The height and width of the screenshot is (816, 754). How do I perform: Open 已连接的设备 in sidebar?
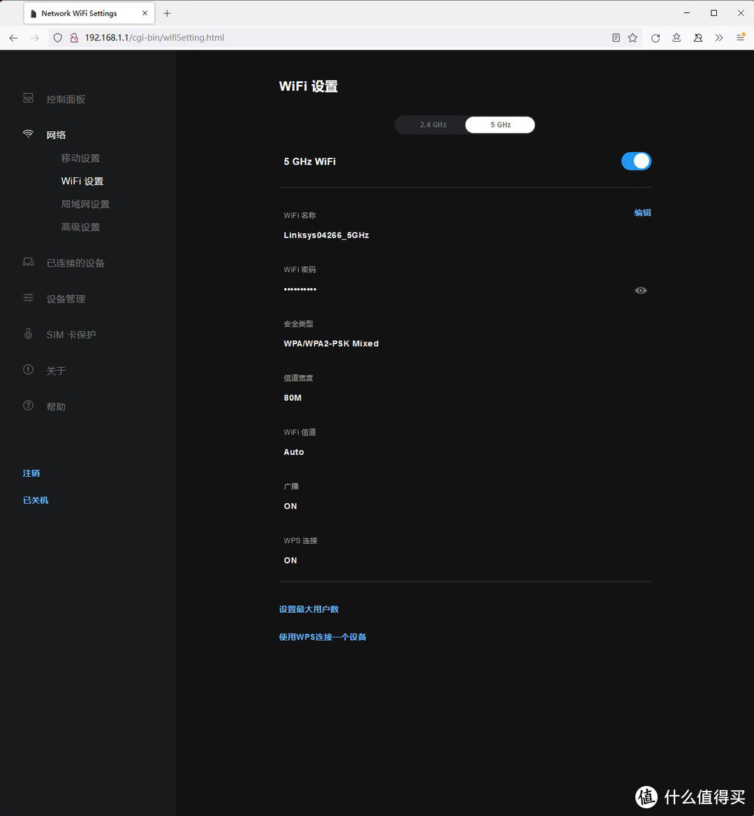pos(75,262)
